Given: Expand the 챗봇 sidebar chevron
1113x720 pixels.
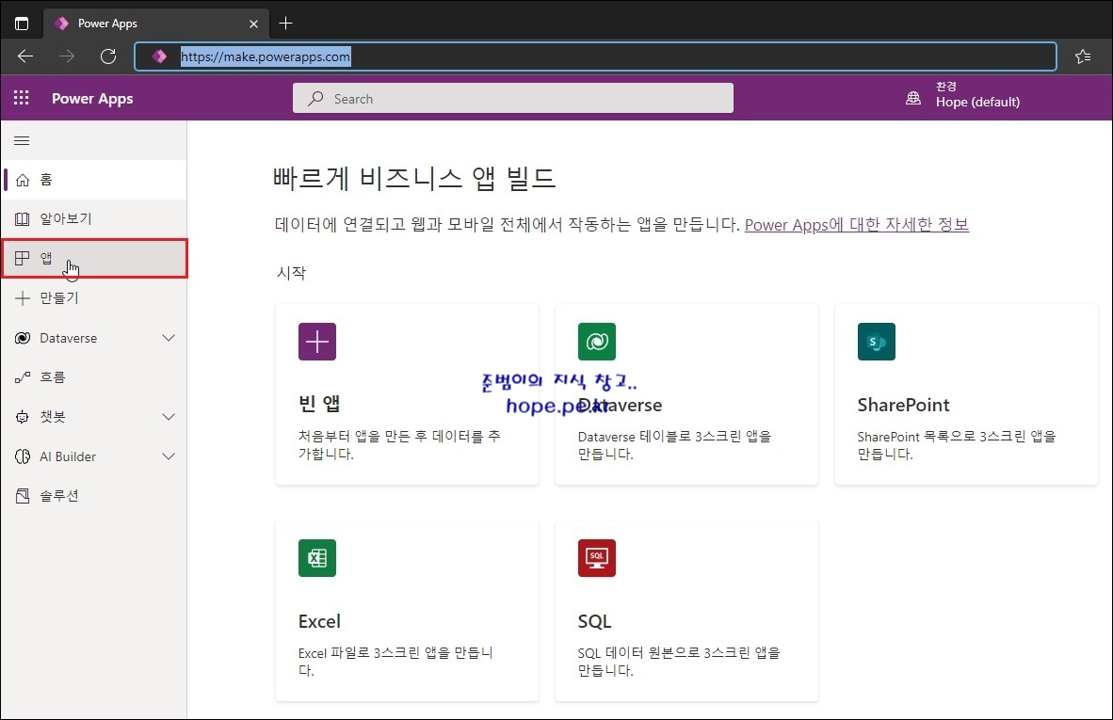Looking at the screenshot, I should point(169,417).
